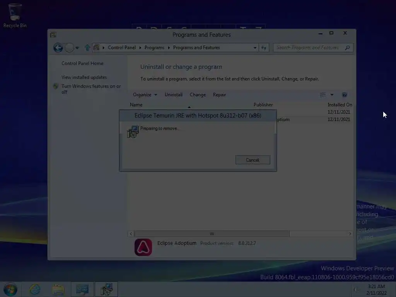This screenshot has width=396, height=297.
Task: Switch to the Control Panel taskbar item
Action: [82, 289]
